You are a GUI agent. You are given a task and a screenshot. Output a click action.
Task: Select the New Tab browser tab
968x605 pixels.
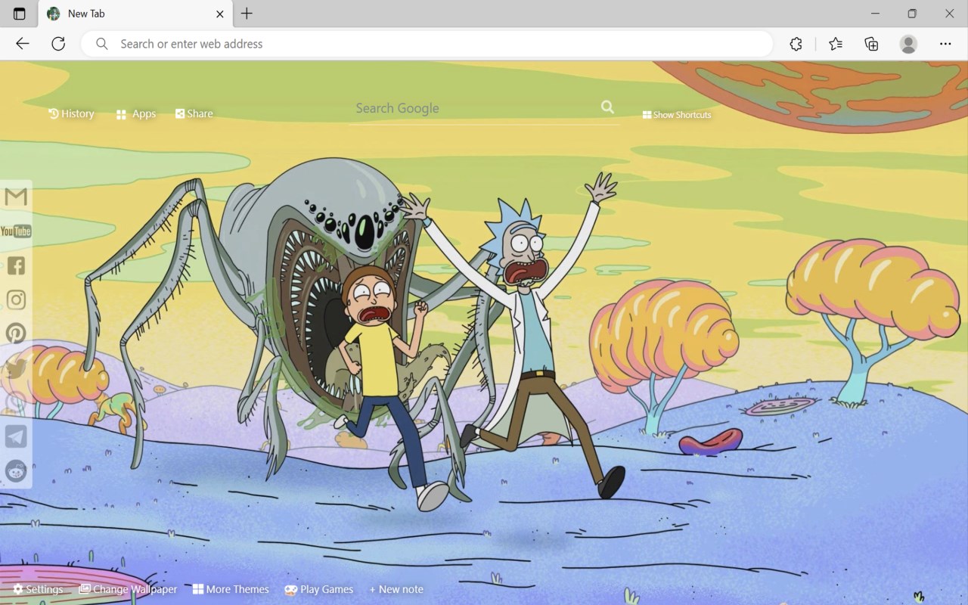click(136, 14)
